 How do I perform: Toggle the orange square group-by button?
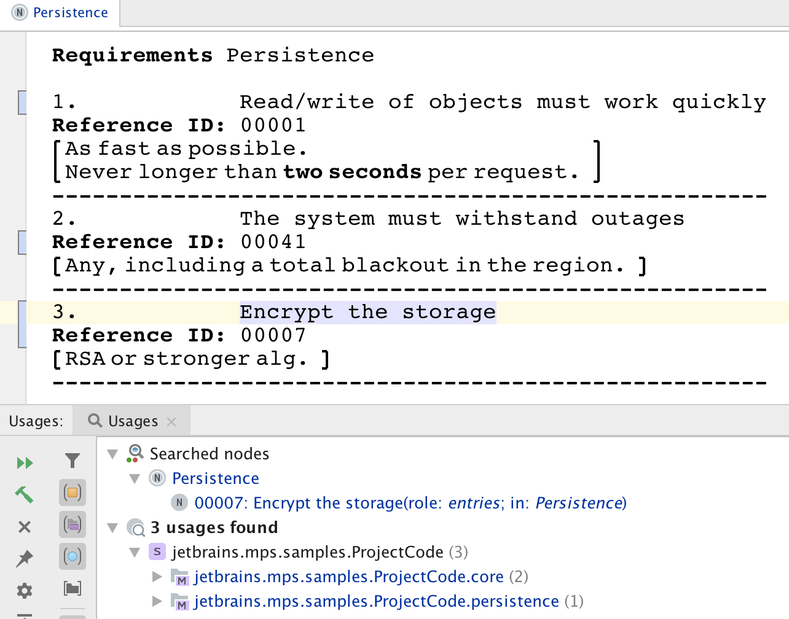point(73,492)
